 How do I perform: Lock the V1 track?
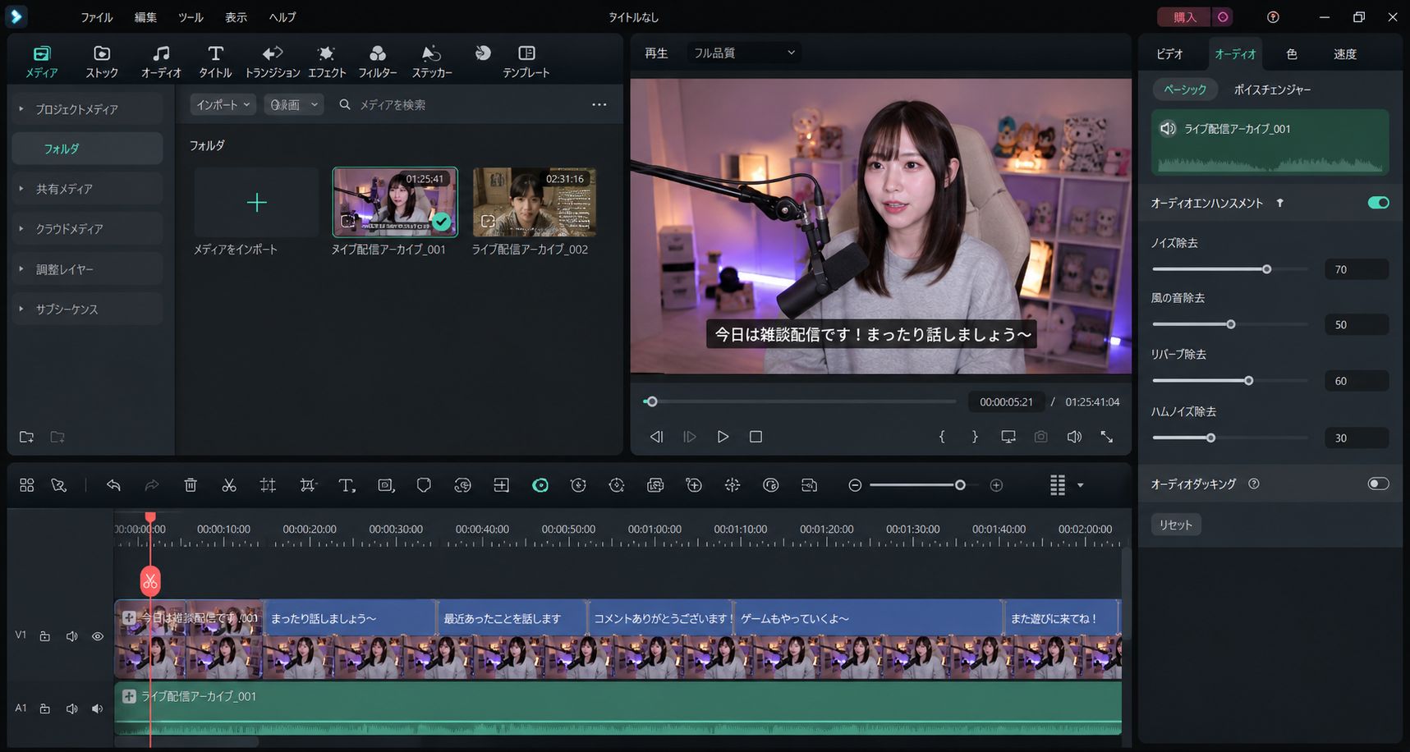[x=45, y=636]
